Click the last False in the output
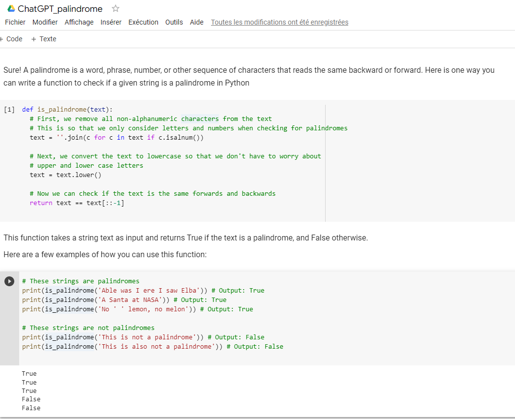 click(x=31, y=408)
